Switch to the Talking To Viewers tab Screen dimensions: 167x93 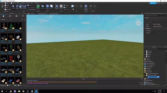coord(42,14)
